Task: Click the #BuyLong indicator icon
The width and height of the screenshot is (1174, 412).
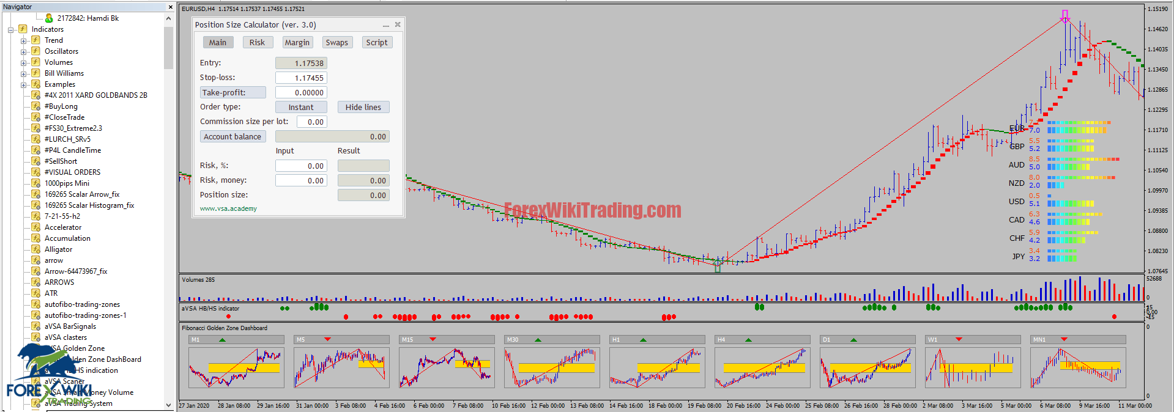Action: 36,106
